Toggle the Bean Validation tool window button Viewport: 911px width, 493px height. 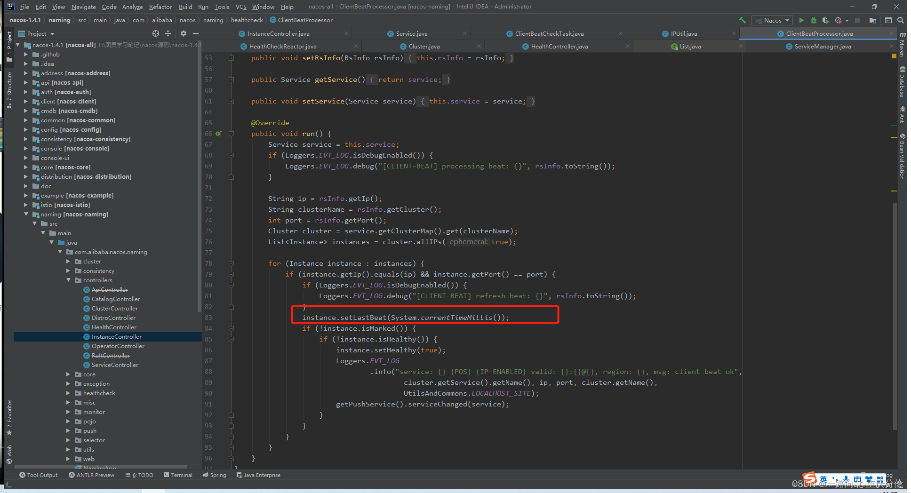[902, 156]
